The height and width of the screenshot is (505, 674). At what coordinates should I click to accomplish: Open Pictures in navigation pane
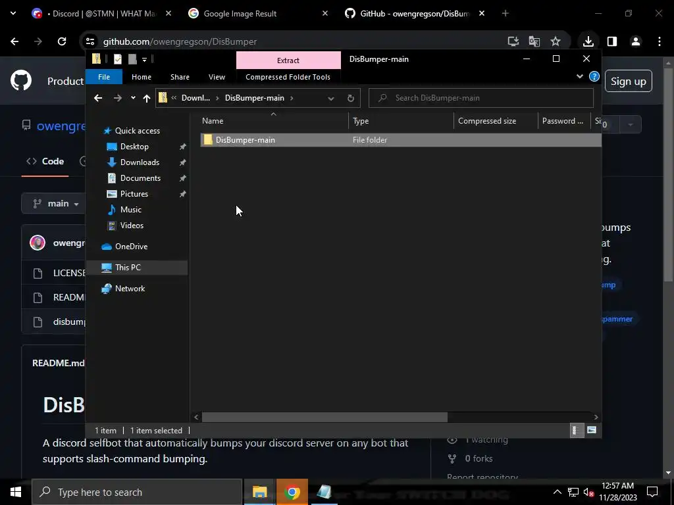[x=134, y=194]
